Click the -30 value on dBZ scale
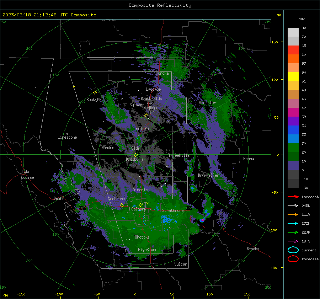This screenshot has height=299, width=320. 305,188
